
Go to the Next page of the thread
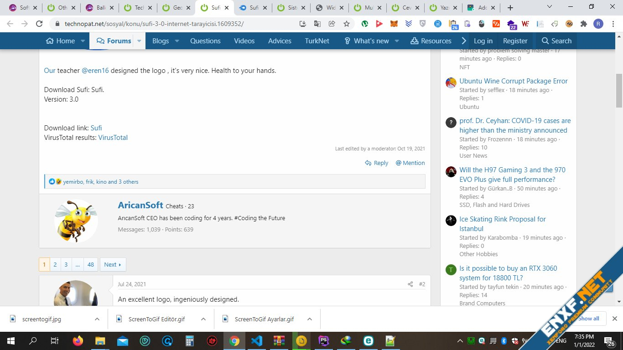click(113, 265)
